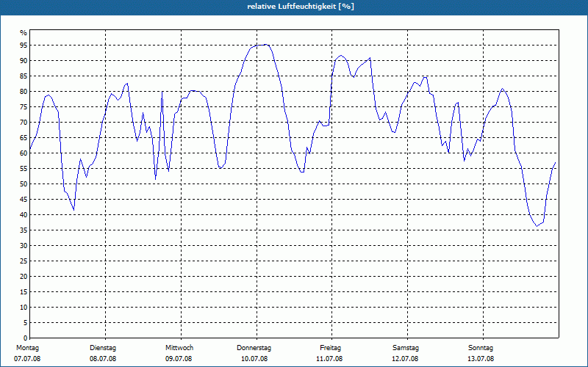Click the date 08.07.08
Image resolution: width=588 pixels, height=367 pixels.
tap(103, 359)
